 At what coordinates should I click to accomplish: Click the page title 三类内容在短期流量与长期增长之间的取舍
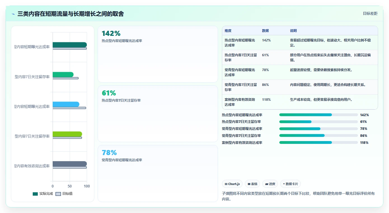[71, 14]
